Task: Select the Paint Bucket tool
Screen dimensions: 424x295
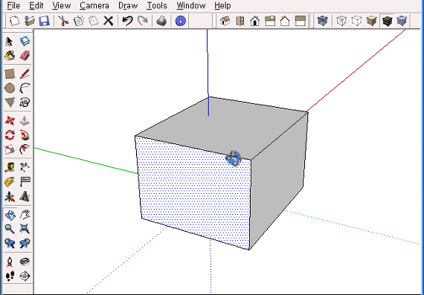Action: tap(10, 56)
